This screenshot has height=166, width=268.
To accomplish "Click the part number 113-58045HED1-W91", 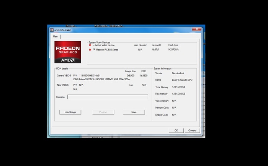I will (90, 75).
